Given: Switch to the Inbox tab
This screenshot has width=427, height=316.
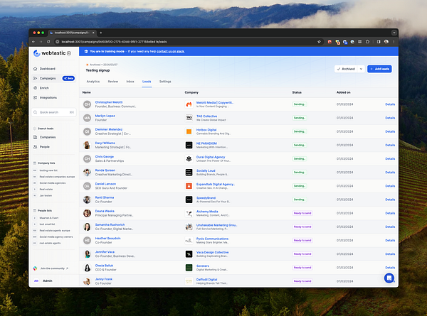Looking at the screenshot, I should point(130,82).
